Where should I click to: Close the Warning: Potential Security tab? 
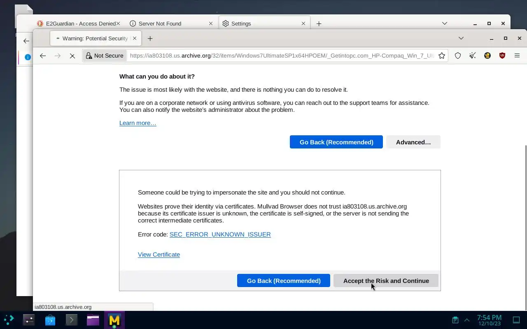tap(134, 38)
